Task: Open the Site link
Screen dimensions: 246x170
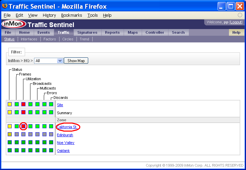Action: pos(60,105)
